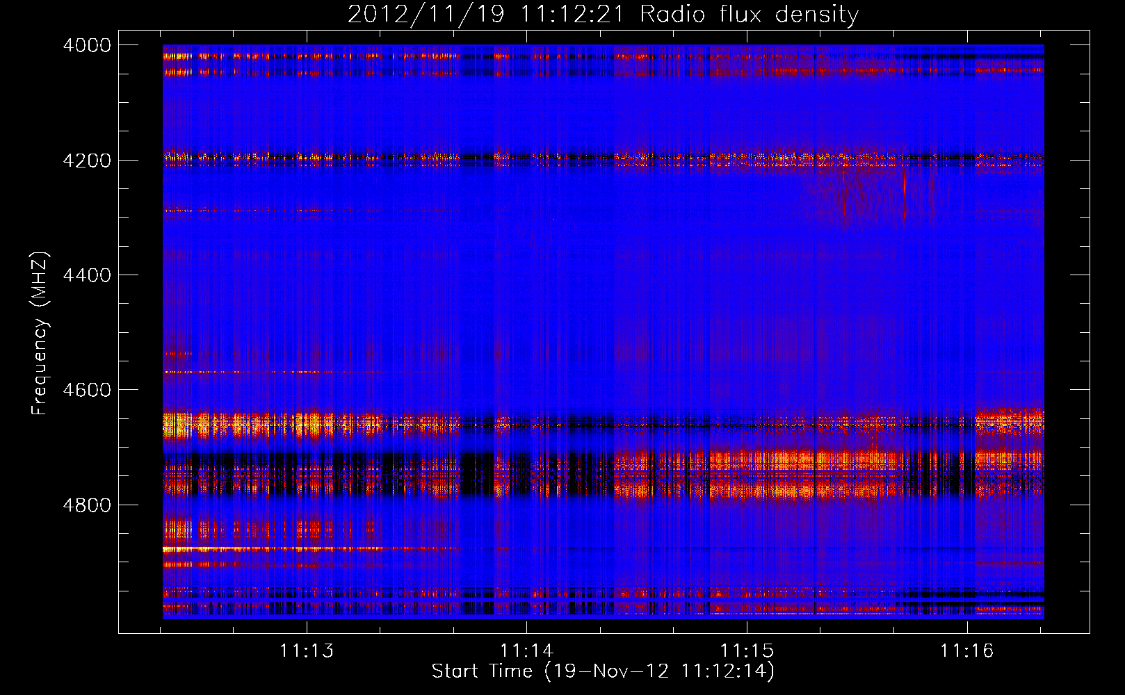Click the 11:13 time tick label
1125x695 pixels.
pos(307,651)
